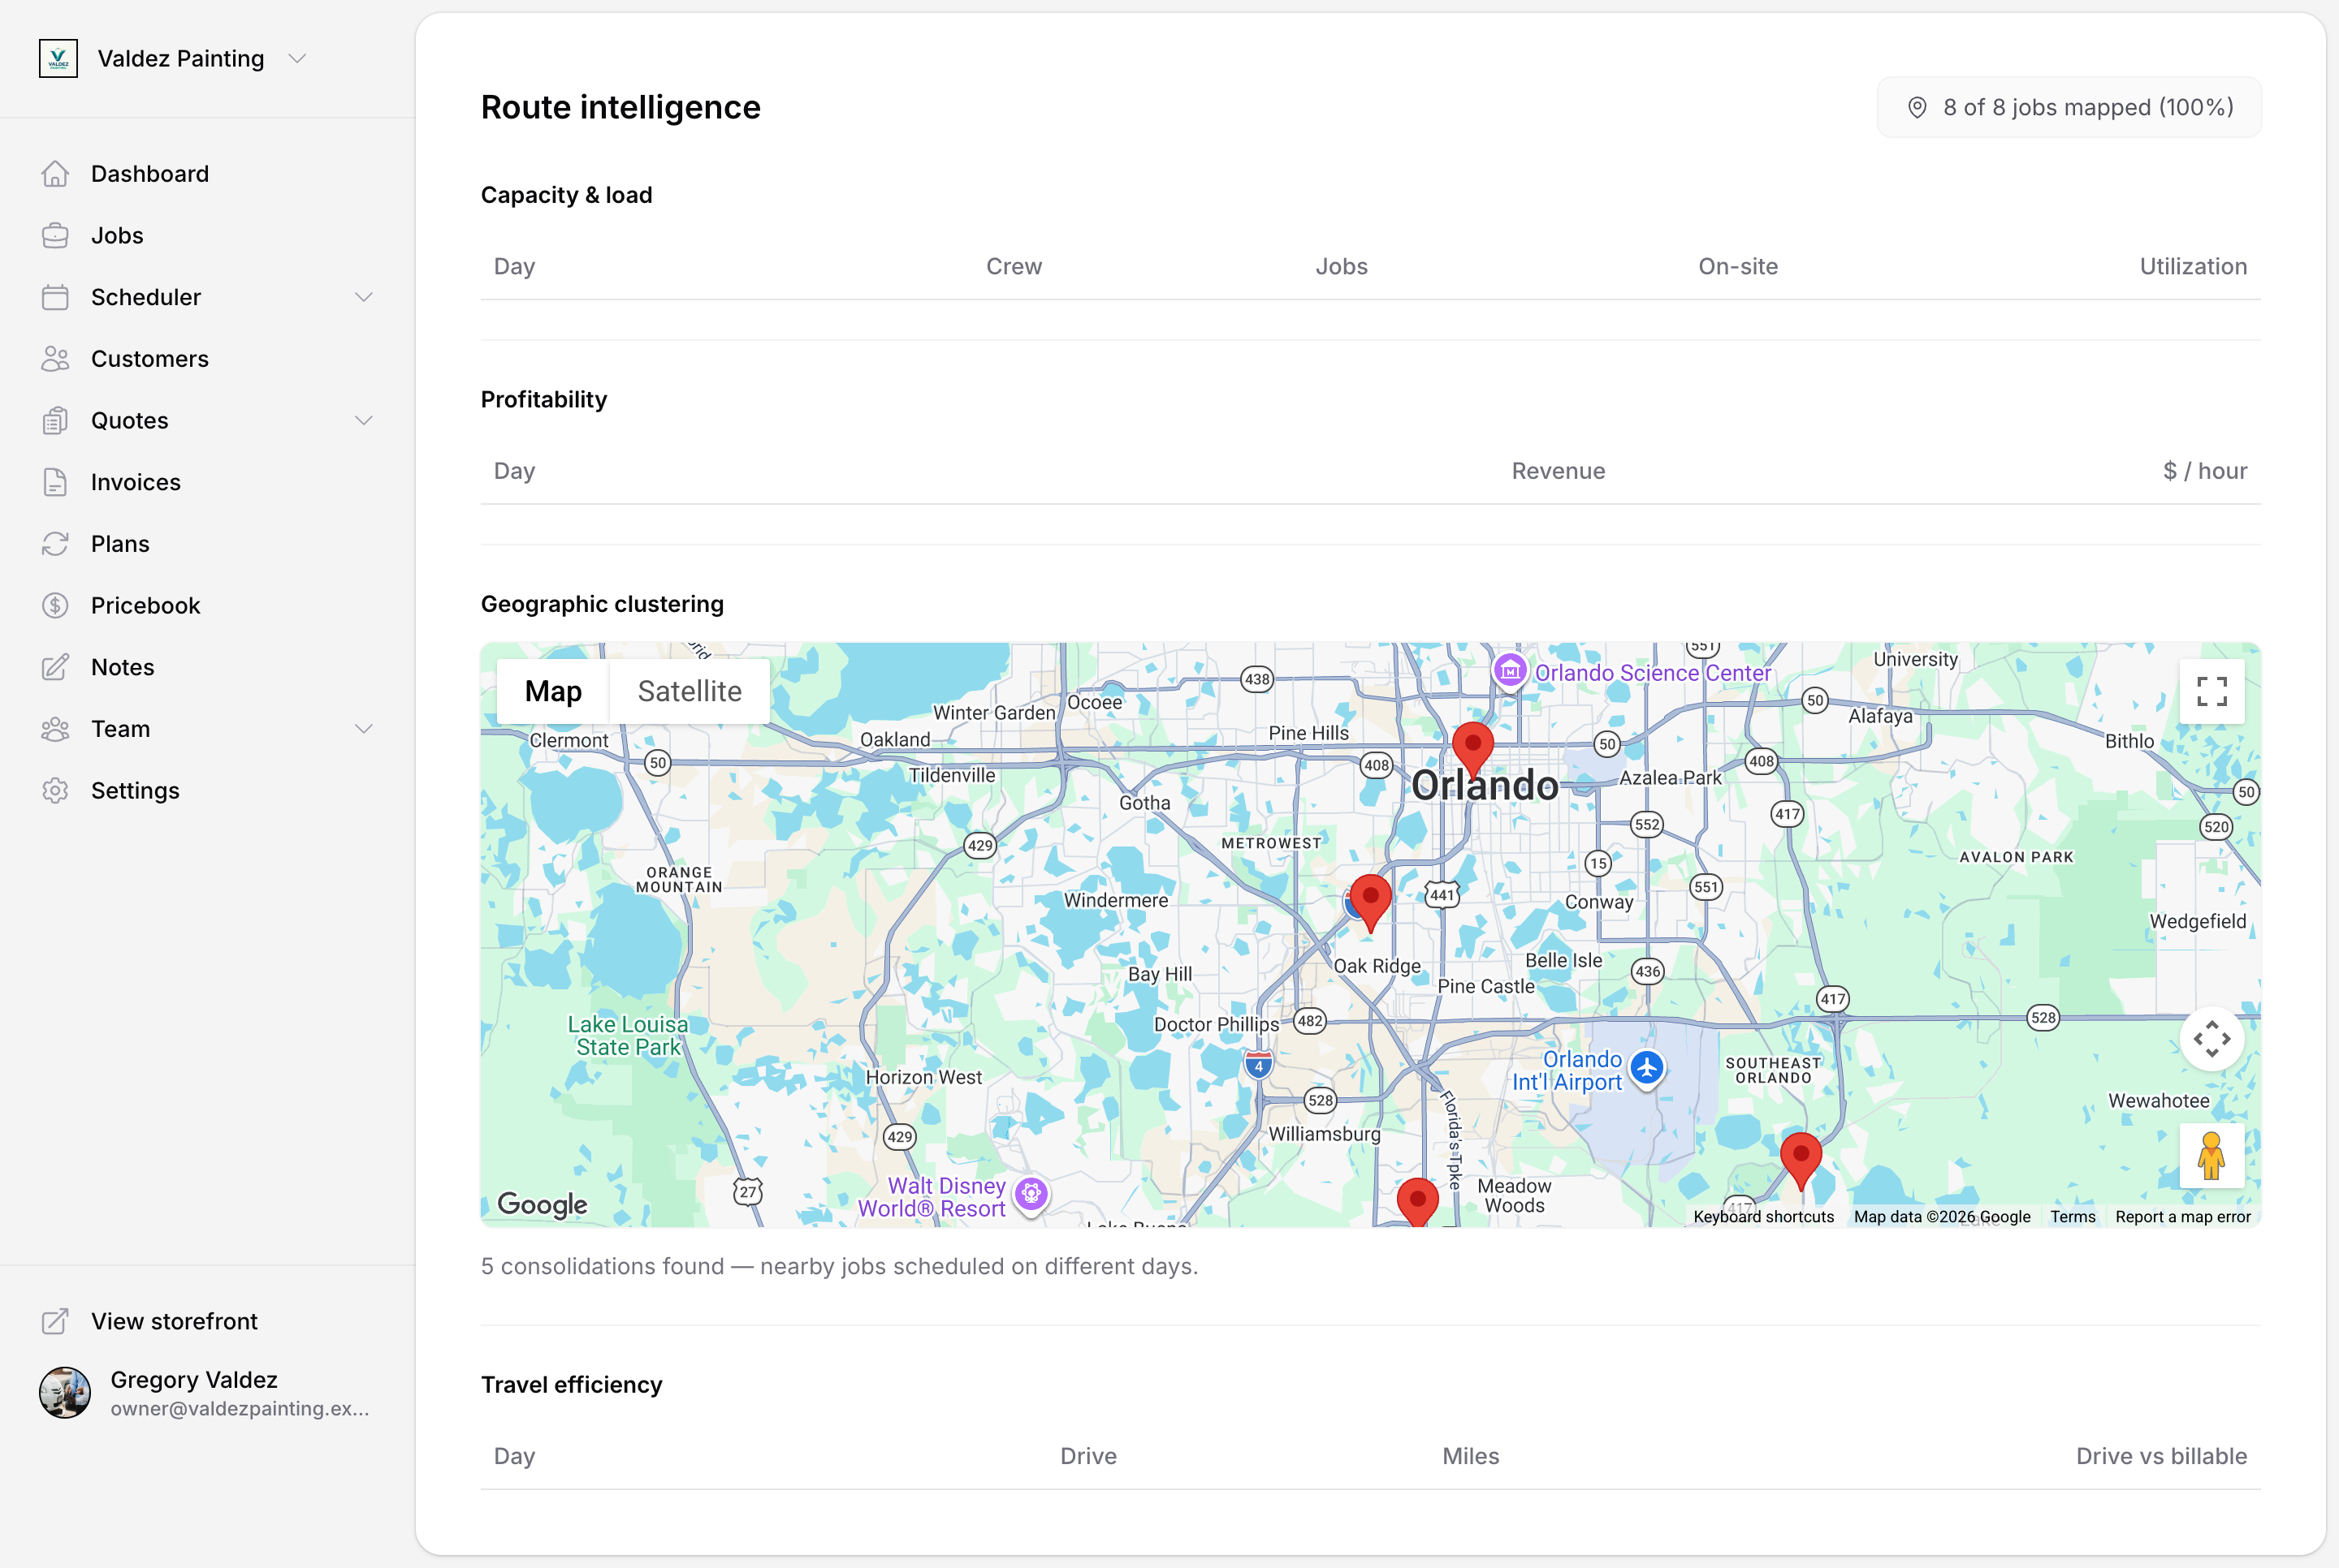Click the Drive vs billable column header

click(2161, 1456)
